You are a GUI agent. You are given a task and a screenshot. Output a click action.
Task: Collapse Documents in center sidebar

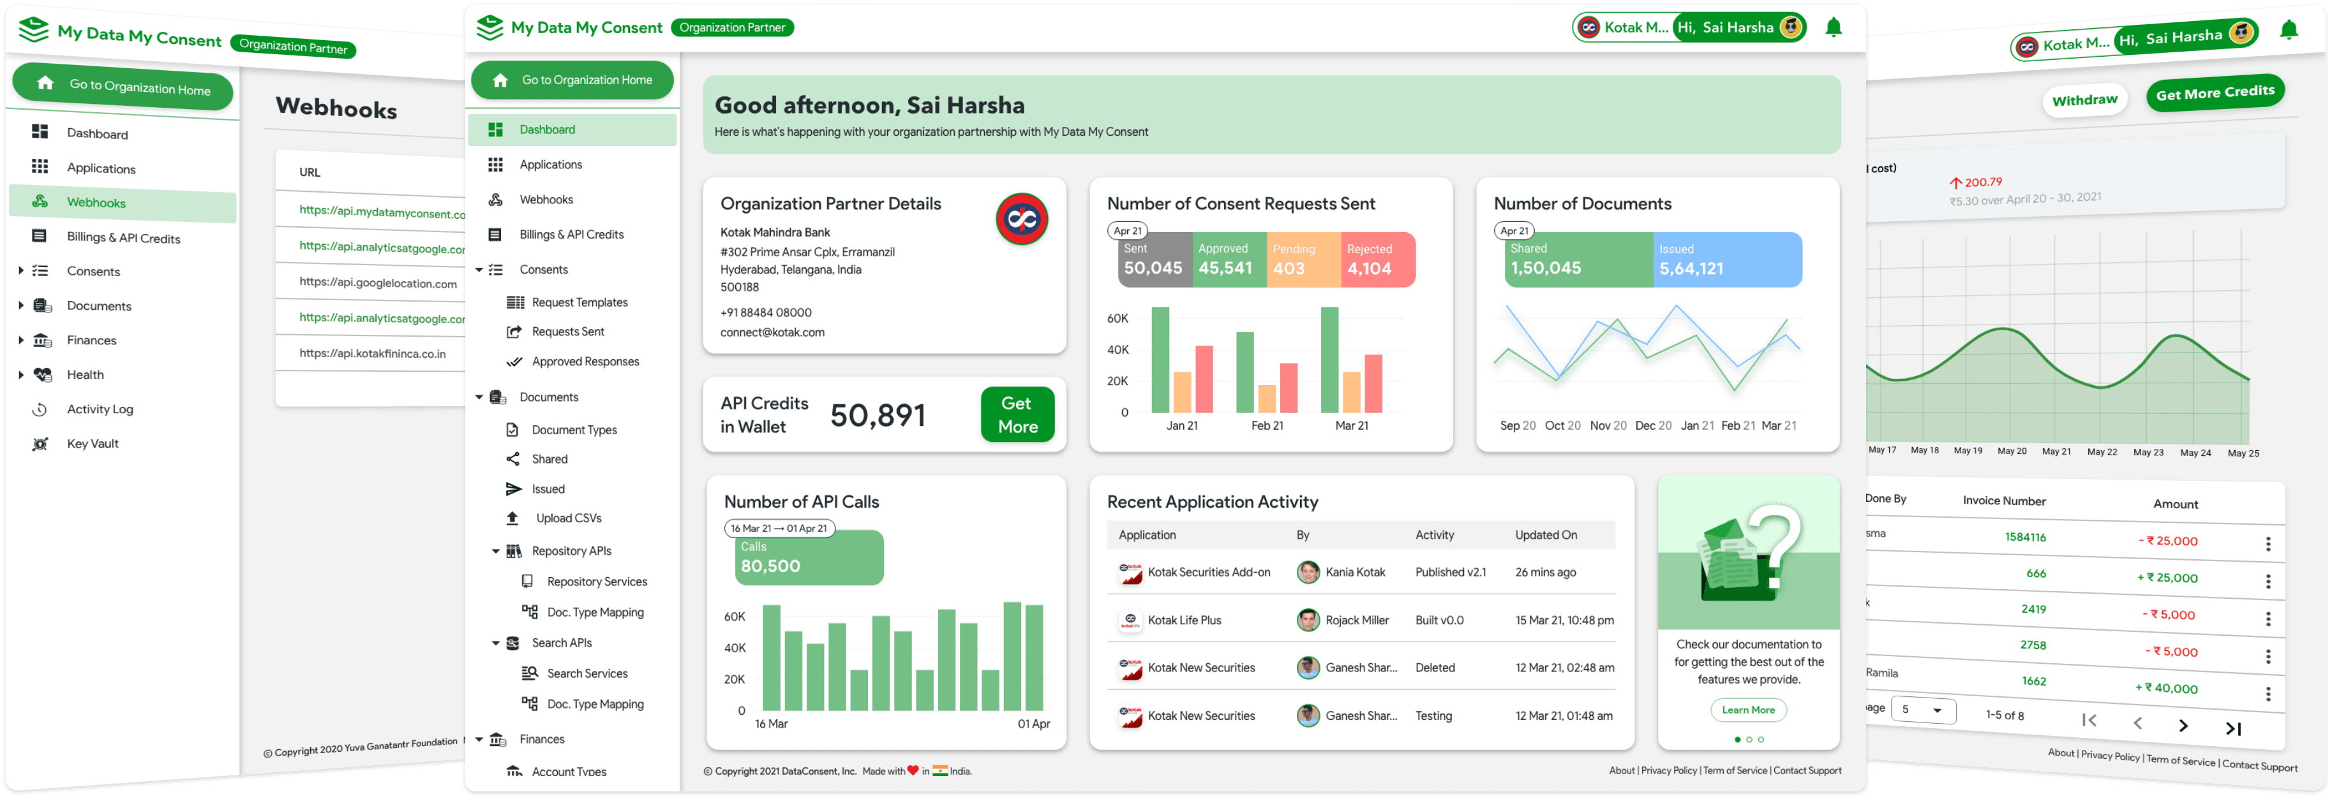[x=480, y=397]
